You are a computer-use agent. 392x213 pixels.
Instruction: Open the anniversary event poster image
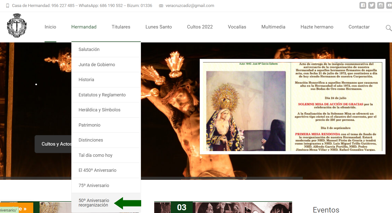tap(292, 107)
